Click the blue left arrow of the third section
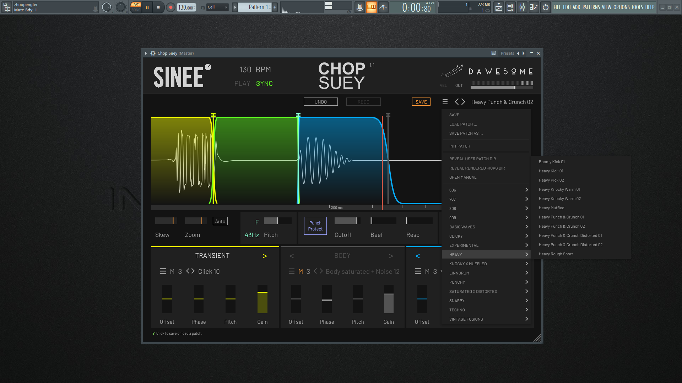The image size is (682, 383). pos(418,256)
